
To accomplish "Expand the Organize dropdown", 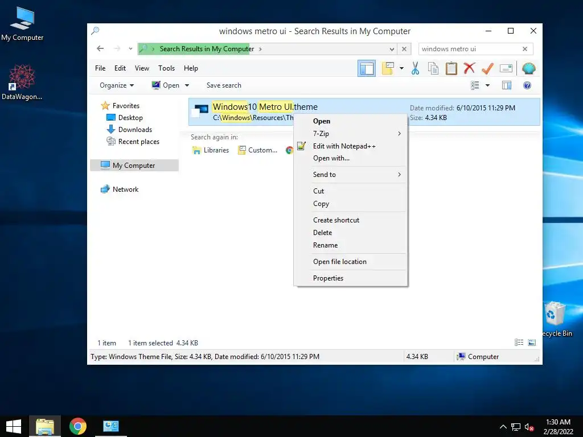I will click(x=116, y=85).
